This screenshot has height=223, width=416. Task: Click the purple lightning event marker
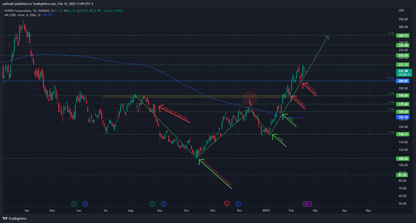tap(305, 204)
